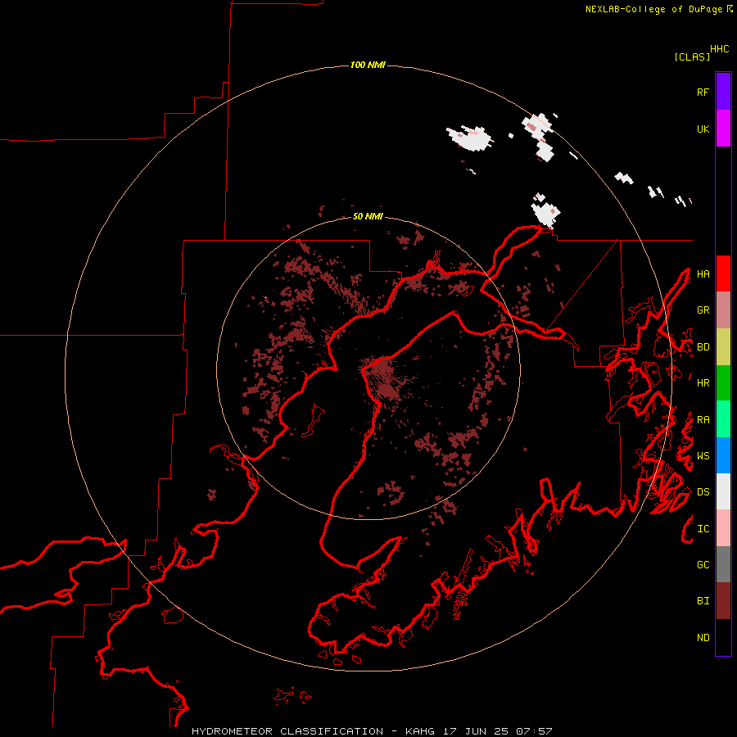
Task: Click the 07:57 timestamp
Action: click(534, 731)
